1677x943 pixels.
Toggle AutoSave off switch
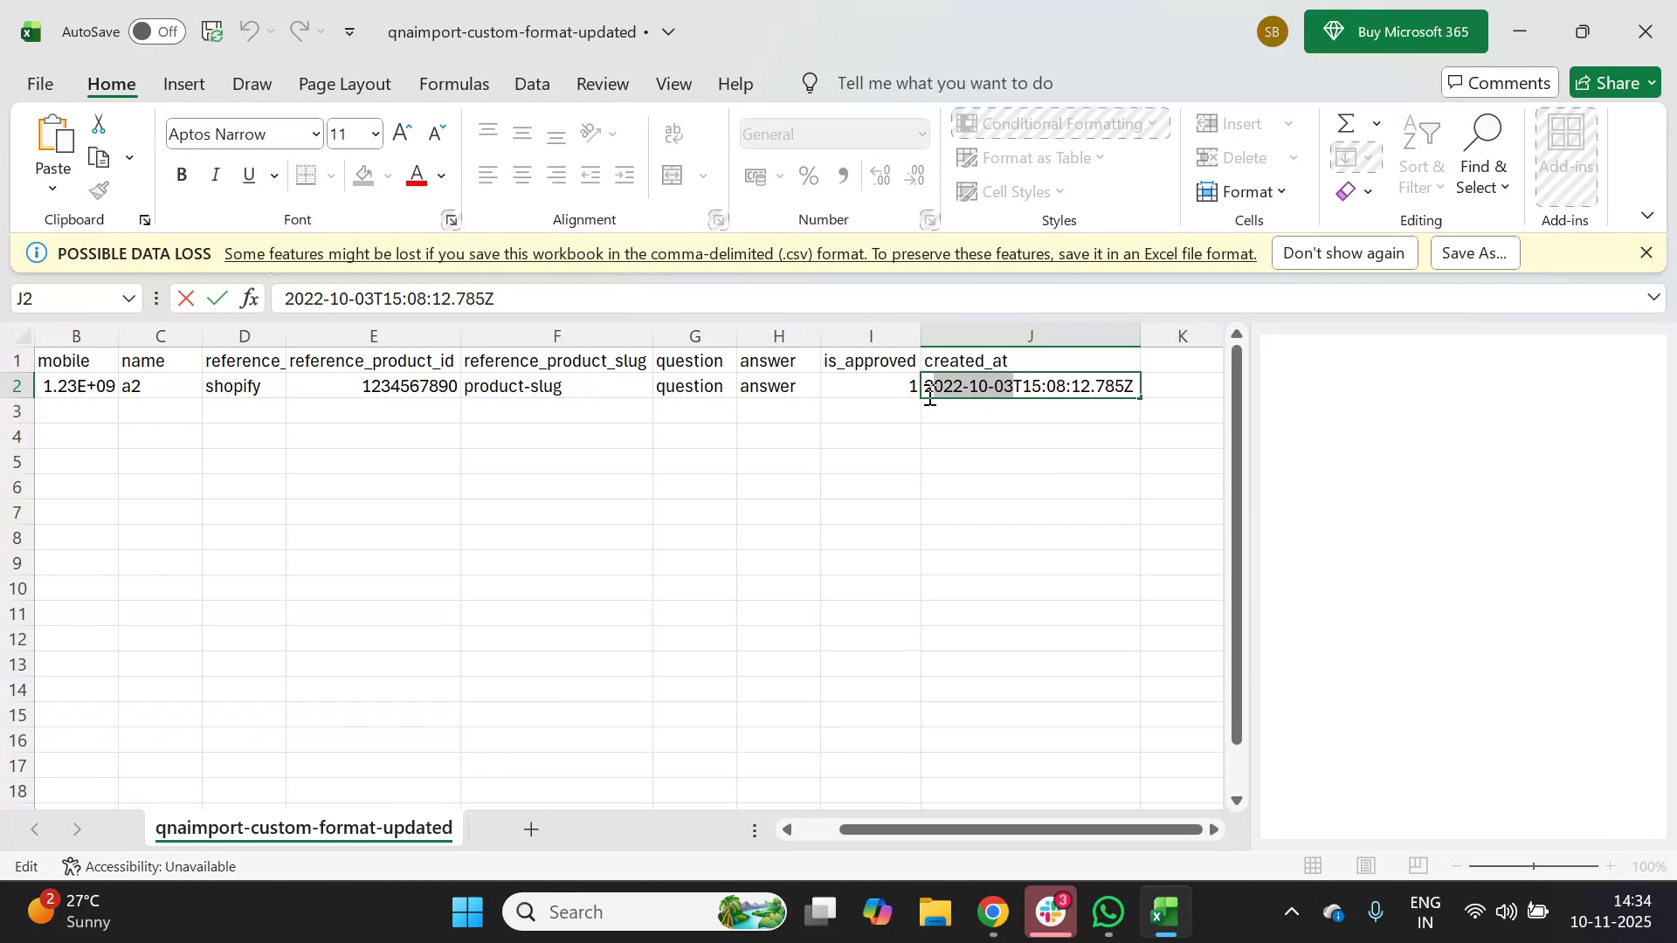(x=155, y=31)
